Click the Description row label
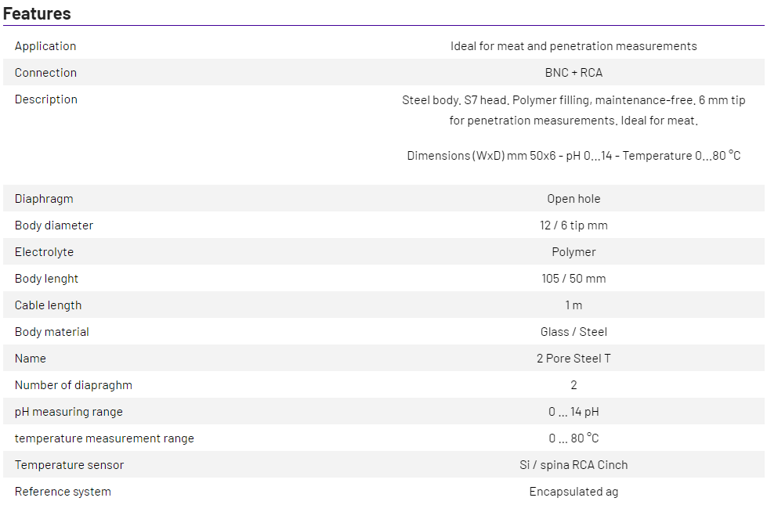 46,99
